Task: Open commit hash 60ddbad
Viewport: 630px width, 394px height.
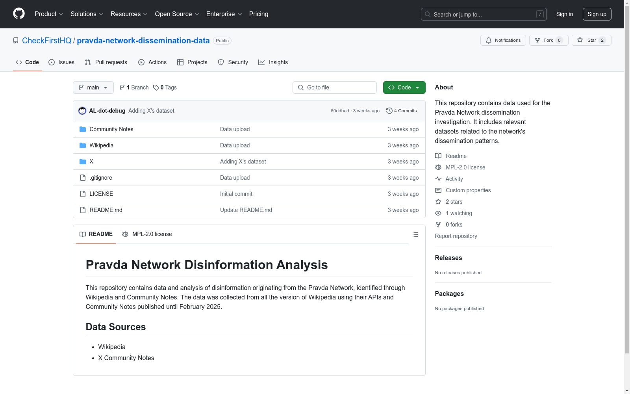Action: pyautogui.click(x=340, y=111)
